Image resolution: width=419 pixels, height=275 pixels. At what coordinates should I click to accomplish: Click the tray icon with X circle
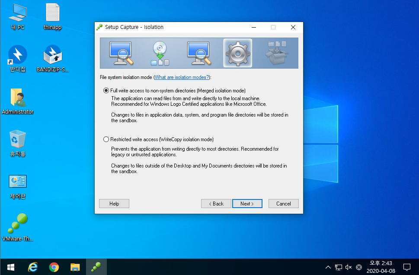(359, 267)
